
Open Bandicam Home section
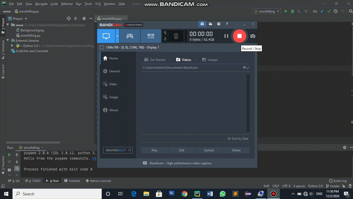click(x=118, y=58)
